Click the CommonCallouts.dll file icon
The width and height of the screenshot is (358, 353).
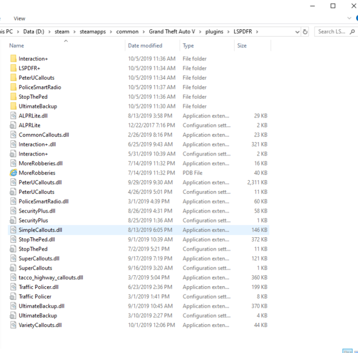[x=13, y=135]
